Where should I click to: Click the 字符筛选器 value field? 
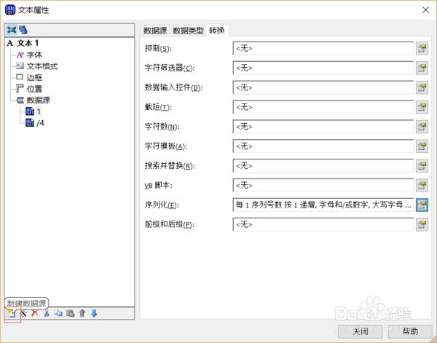tap(323, 68)
